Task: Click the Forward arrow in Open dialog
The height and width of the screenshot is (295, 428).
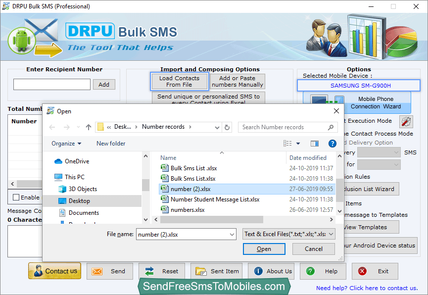Action: [x=66, y=127]
